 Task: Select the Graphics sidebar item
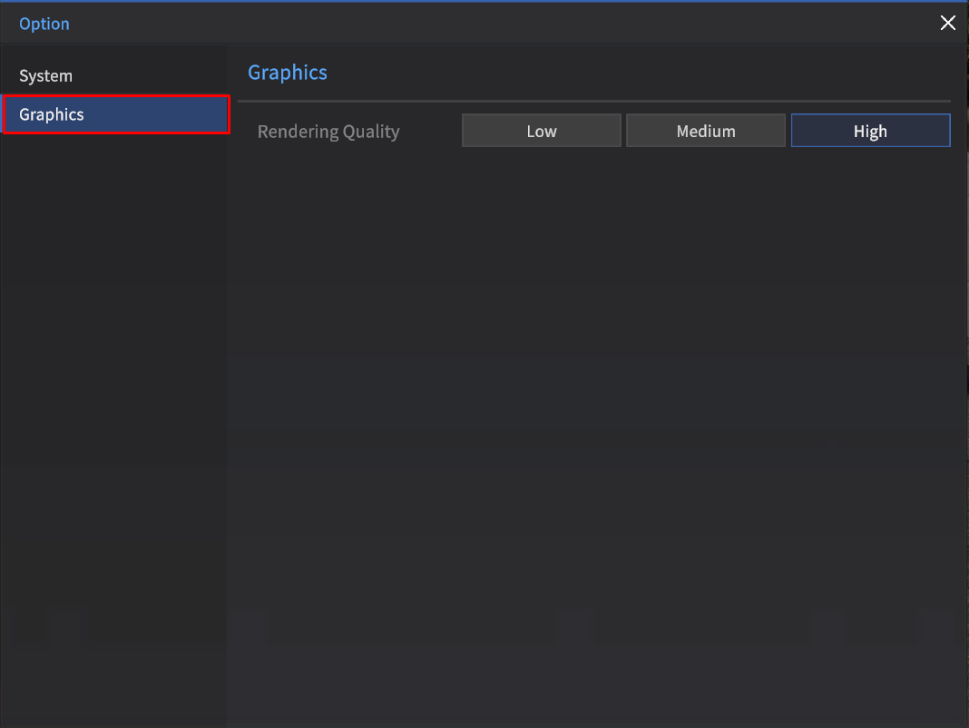[52, 114]
